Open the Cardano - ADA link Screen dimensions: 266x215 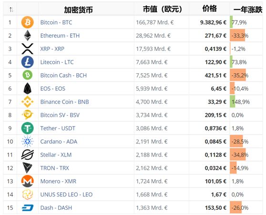(59, 142)
